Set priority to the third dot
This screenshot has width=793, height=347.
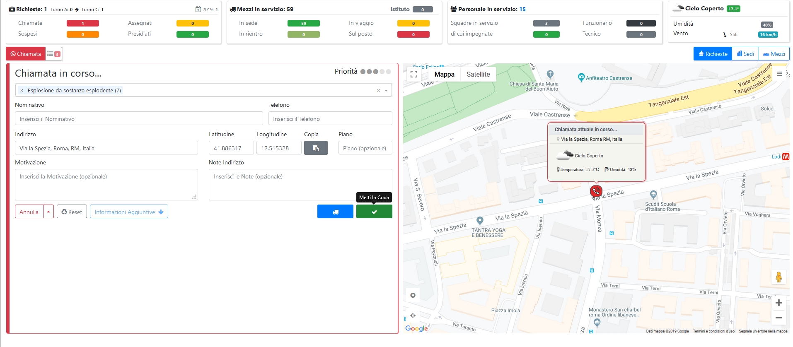point(375,72)
